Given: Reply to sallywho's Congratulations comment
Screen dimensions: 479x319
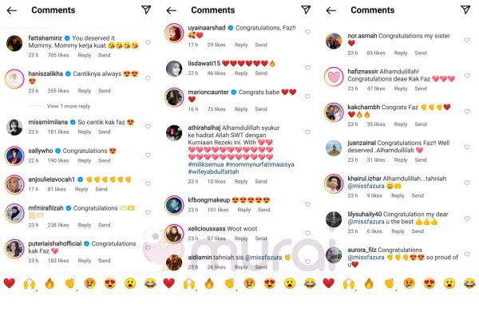Looking at the screenshot, I should (85, 160).
